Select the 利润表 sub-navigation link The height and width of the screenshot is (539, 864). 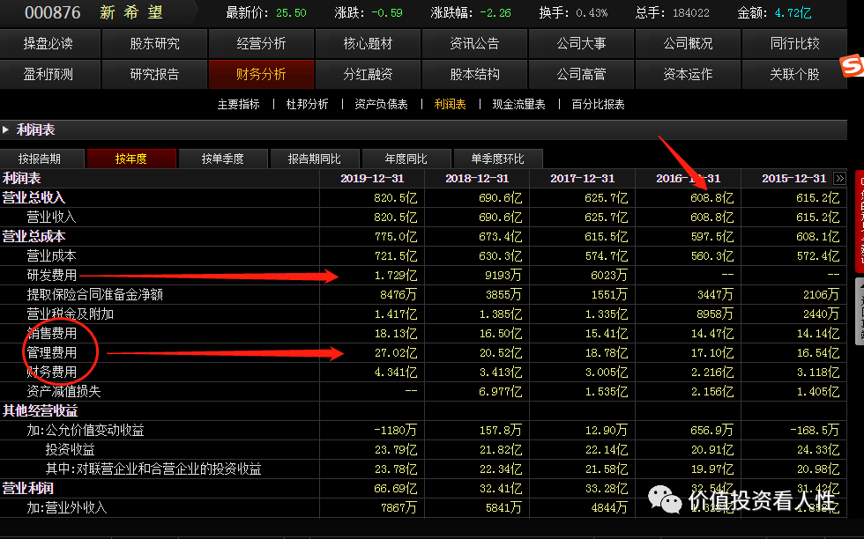click(x=451, y=104)
